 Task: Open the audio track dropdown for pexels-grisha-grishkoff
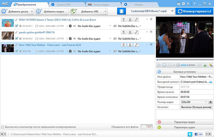tap(110, 39)
